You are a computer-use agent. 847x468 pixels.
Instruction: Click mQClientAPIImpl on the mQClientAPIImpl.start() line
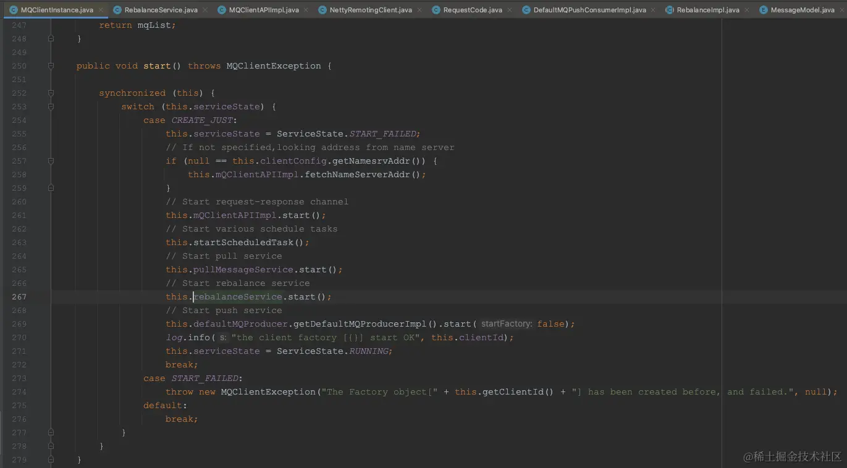point(235,215)
